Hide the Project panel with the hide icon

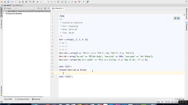[48, 8]
